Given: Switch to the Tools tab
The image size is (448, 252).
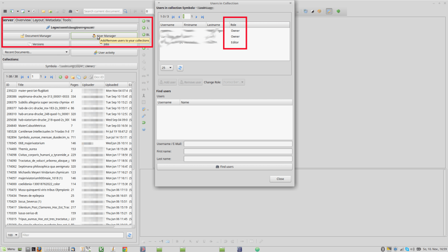Looking at the screenshot, I should point(67,20).
